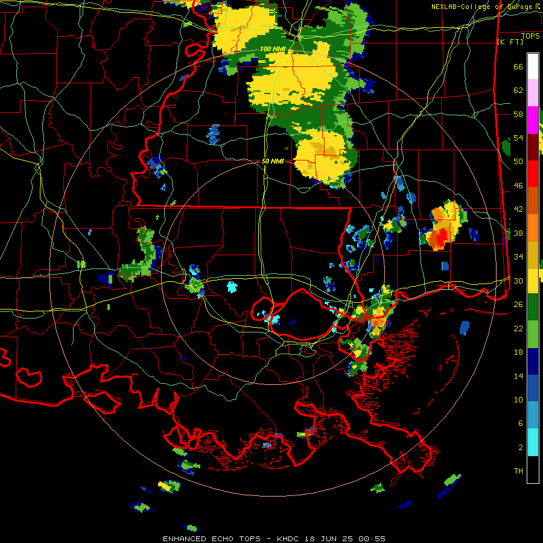Viewport: 543px width, 543px height.
Task: Click the 14 legend value
Action: pos(518,376)
